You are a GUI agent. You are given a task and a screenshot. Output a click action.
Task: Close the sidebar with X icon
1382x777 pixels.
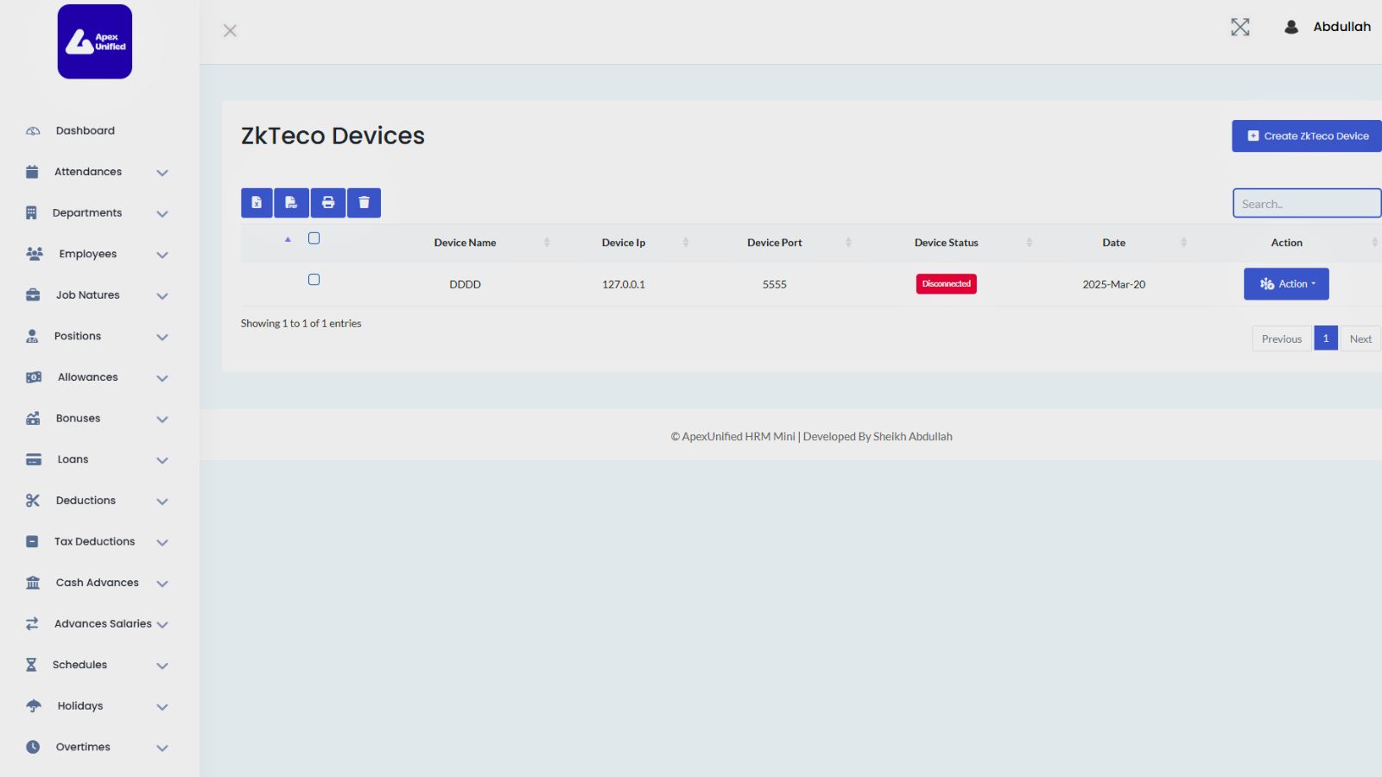[230, 31]
